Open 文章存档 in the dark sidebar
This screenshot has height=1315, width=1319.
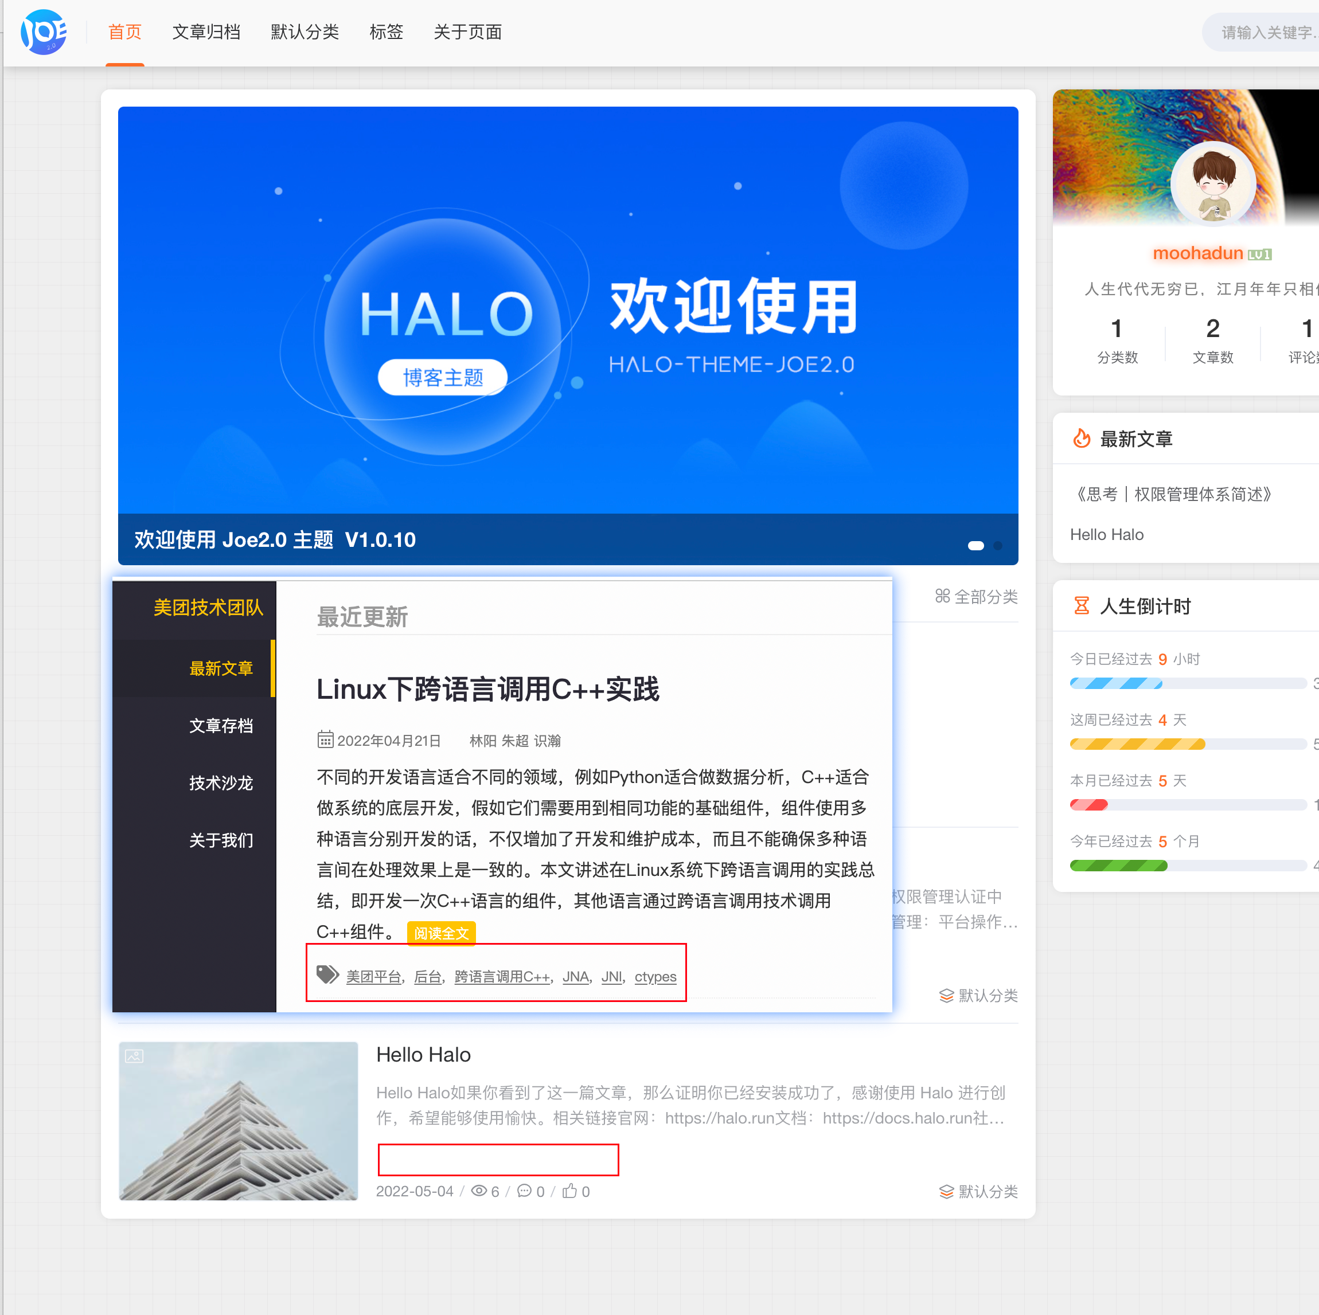point(221,725)
